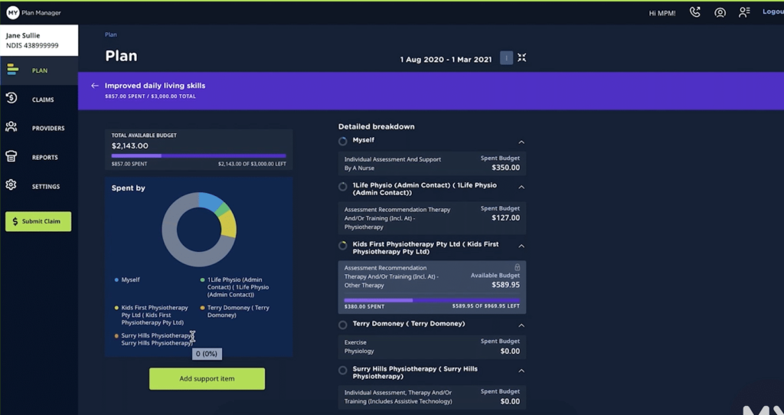Click the phone call icon in header
This screenshot has height=415, width=784.
pos(695,12)
